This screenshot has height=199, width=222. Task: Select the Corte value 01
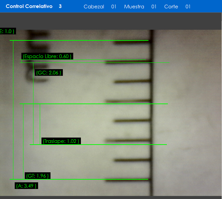tap(188, 7)
